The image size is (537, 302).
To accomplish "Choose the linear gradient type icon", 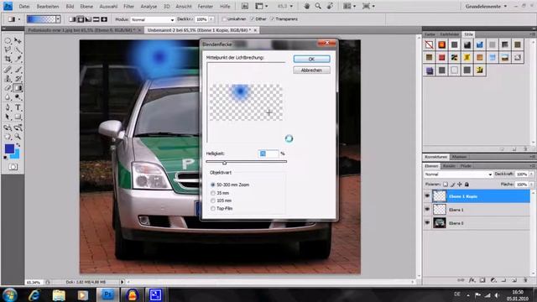I will tap(72, 19).
